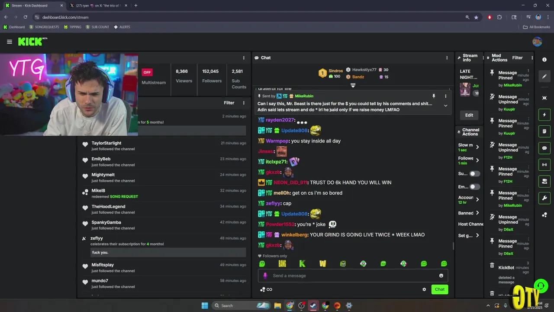Click the browser address bar
The height and width of the screenshot is (312, 554).
[x=251, y=17]
